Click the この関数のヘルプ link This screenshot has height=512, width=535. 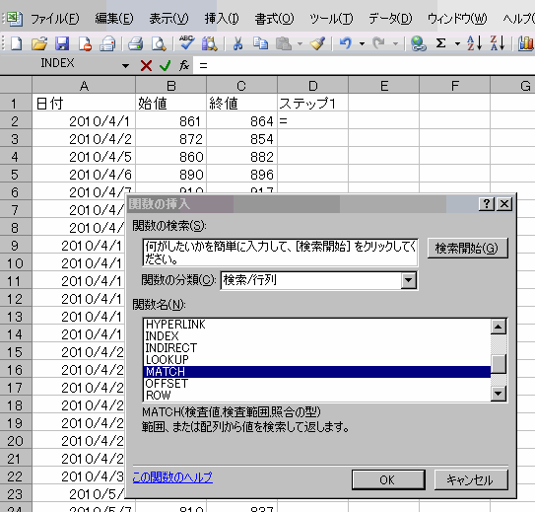pos(172,477)
